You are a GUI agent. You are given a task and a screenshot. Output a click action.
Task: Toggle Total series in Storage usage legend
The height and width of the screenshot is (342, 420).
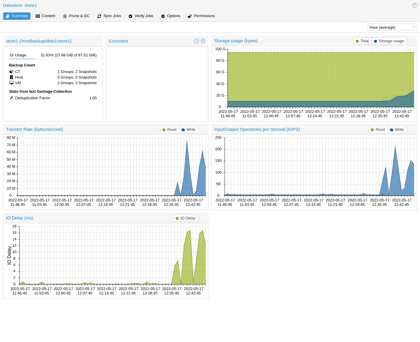tap(363, 41)
